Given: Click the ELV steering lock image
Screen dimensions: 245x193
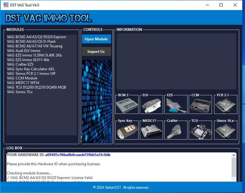Looking at the screenshot, I should tap(152, 106).
